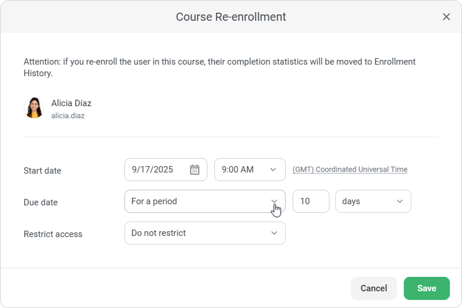This screenshot has height=308, width=462.
Task: Click Alicia Díaz's profile avatar
Action: pos(34,108)
